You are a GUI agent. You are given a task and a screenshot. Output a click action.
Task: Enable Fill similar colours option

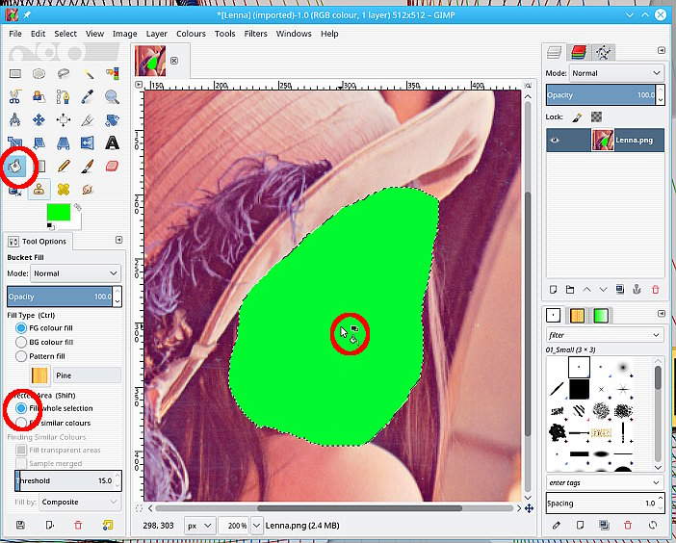(x=21, y=423)
